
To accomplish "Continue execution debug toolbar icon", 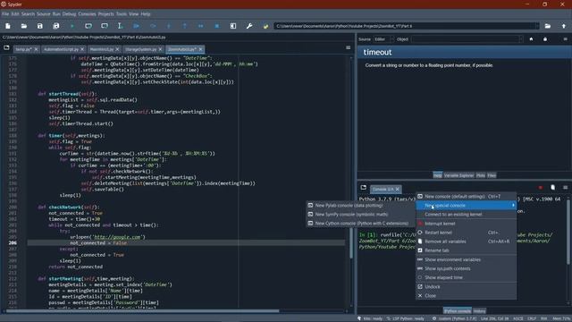I will click(x=200, y=26).
